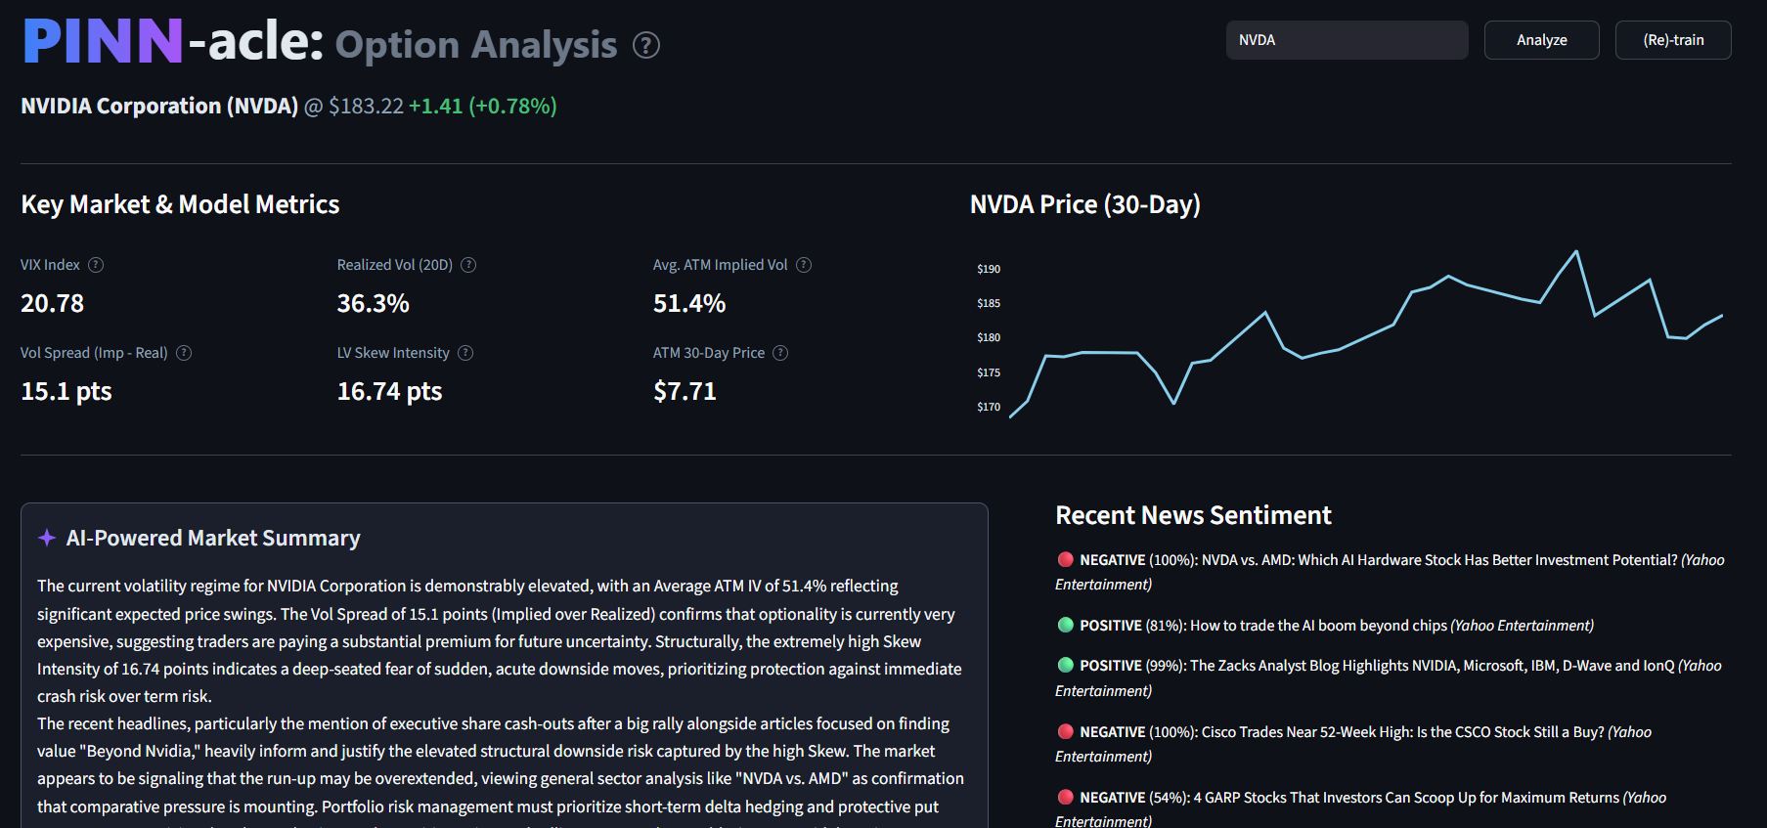Click VIX Index value 20.78
This screenshot has width=1767, height=828.
click(53, 304)
